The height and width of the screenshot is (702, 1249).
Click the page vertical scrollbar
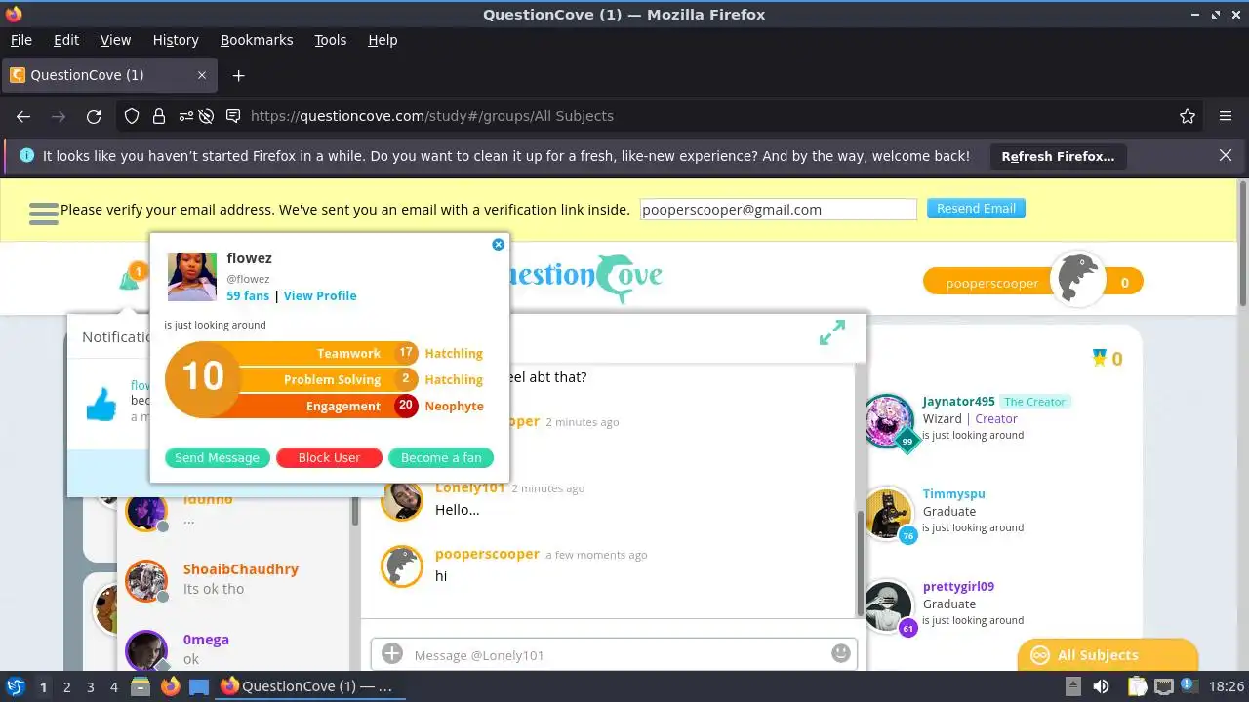pyautogui.click(x=1243, y=244)
